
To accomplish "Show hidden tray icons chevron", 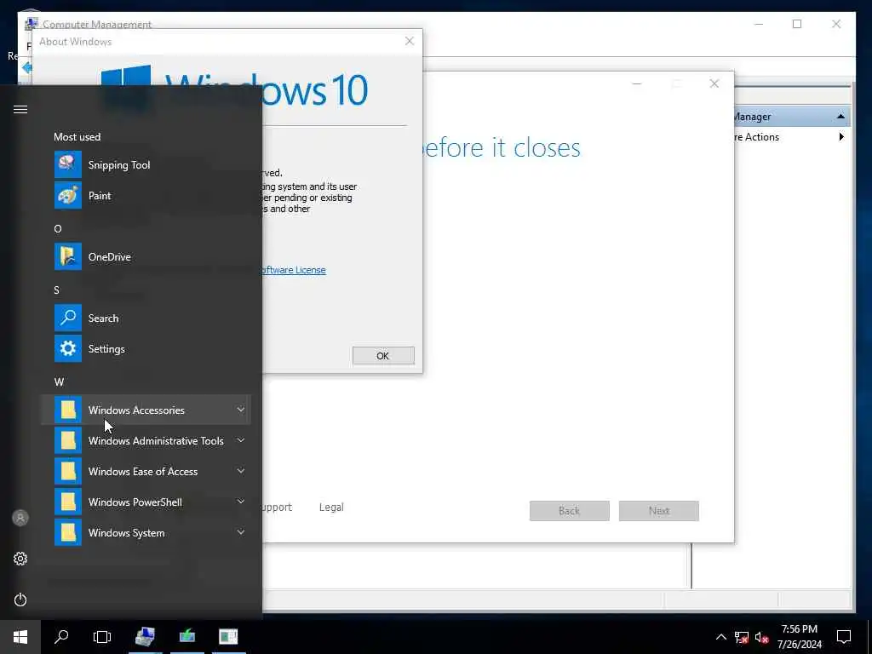I will [x=720, y=637].
